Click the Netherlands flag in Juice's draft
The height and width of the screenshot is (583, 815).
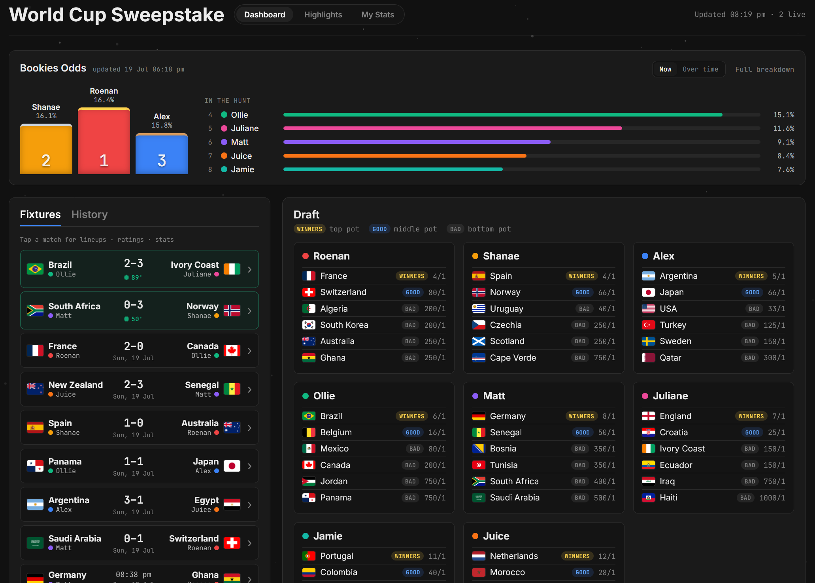(x=479, y=556)
